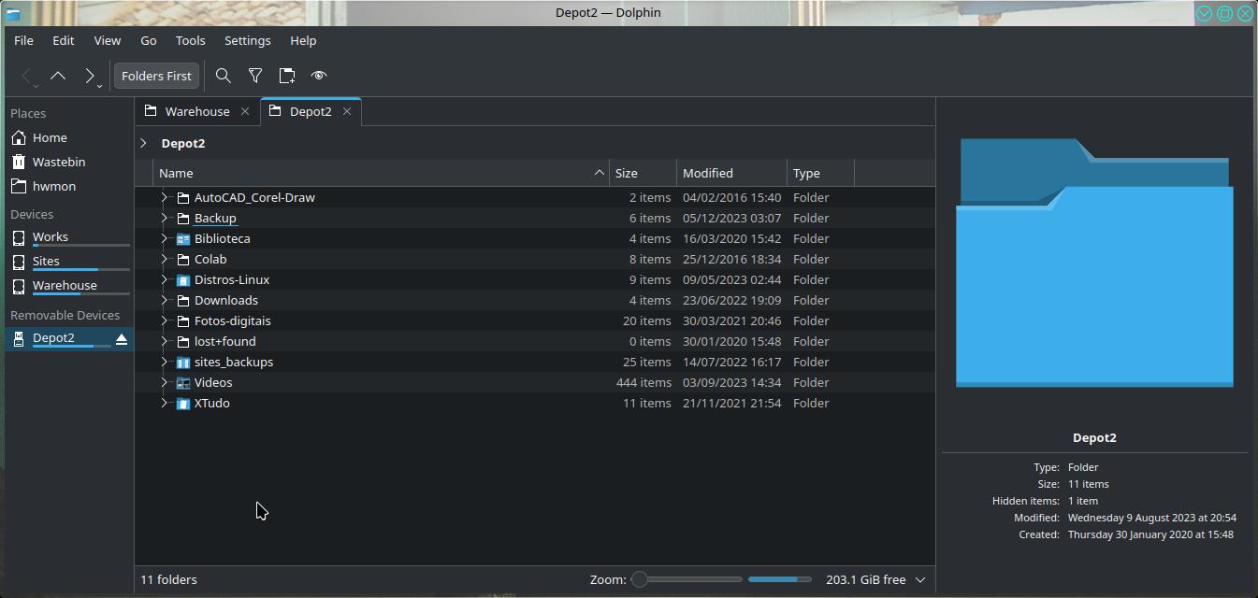The width and height of the screenshot is (1258, 598).
Task: Click the Modified column header
Action: (731, 173)
